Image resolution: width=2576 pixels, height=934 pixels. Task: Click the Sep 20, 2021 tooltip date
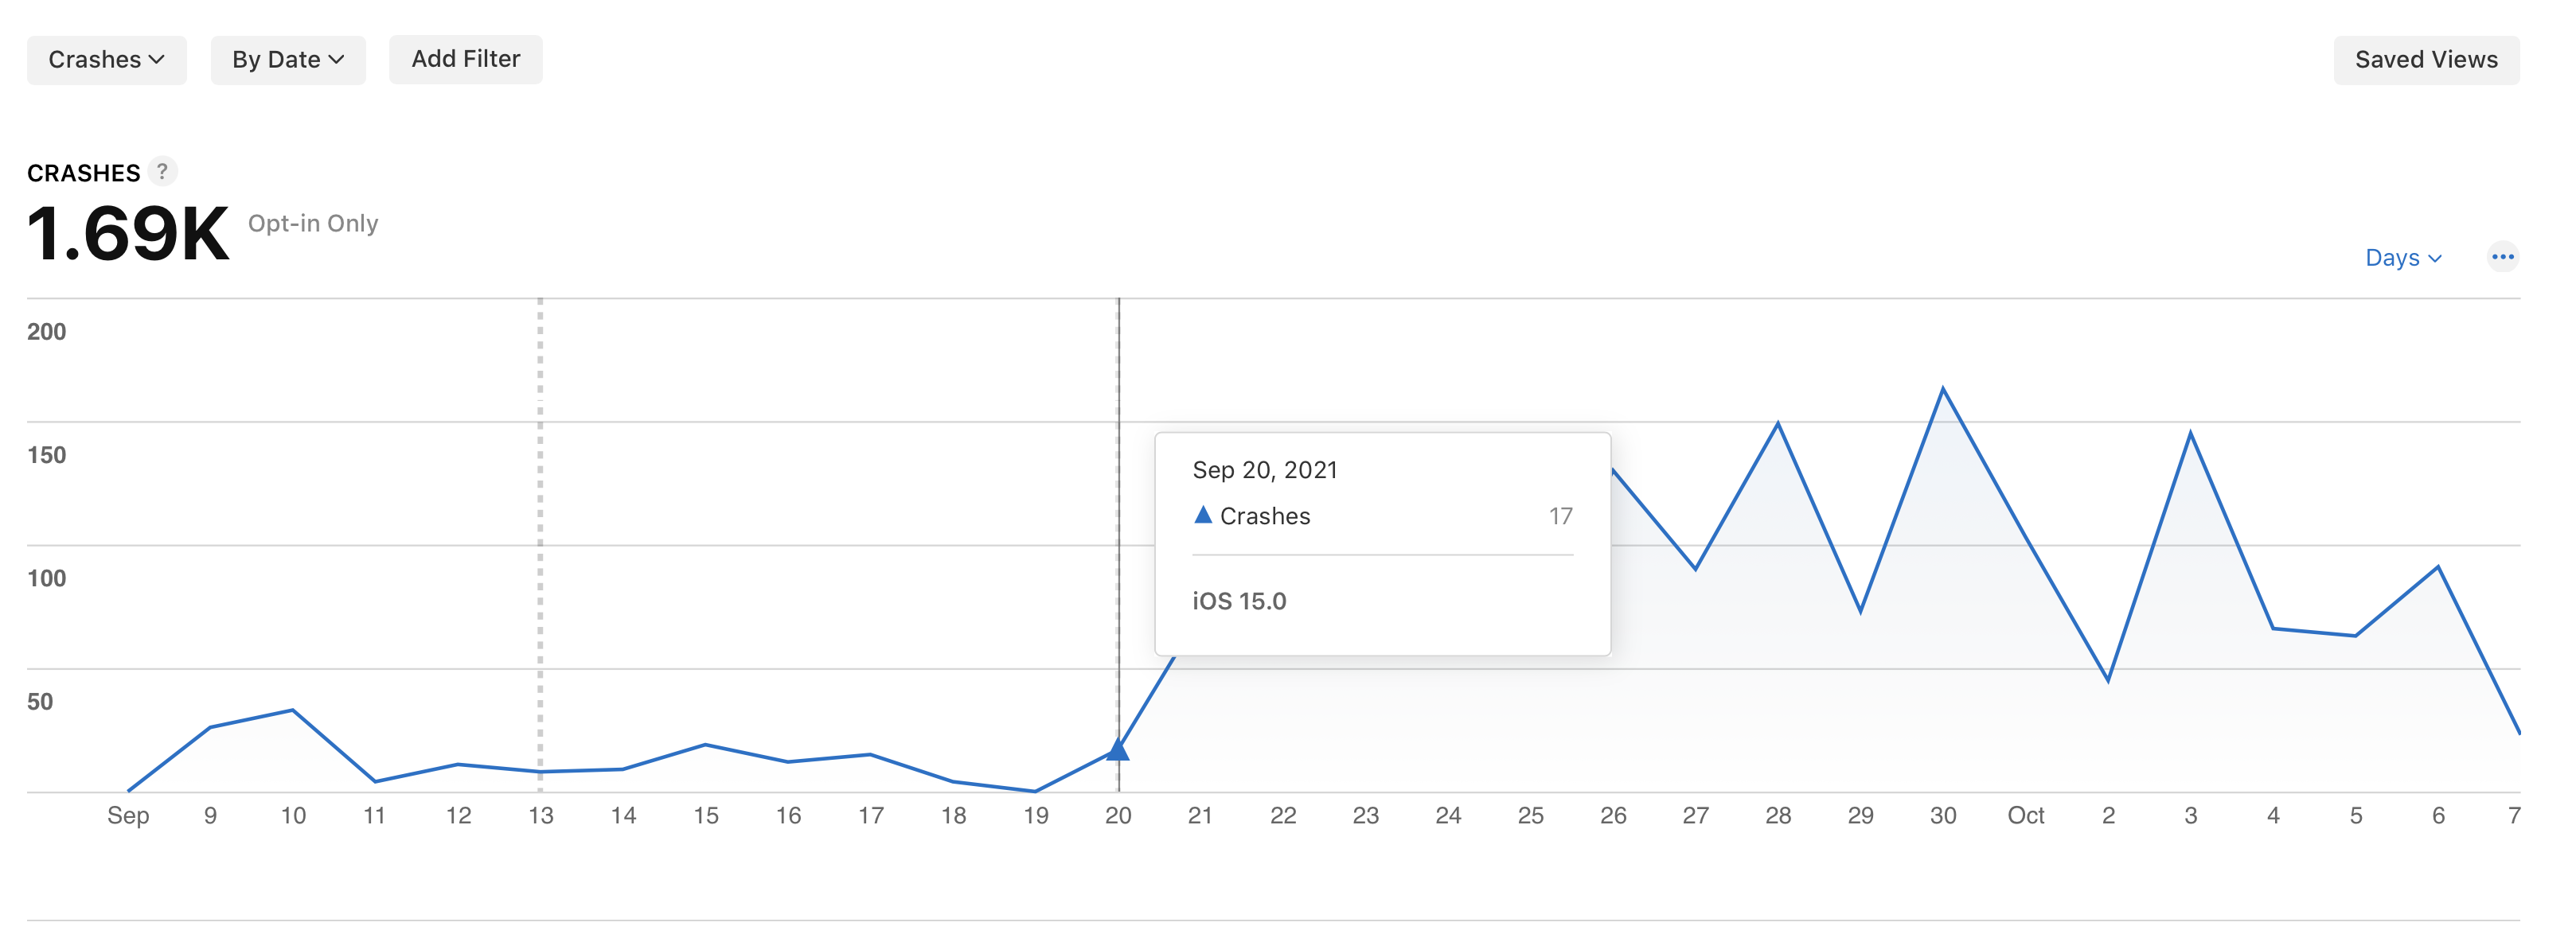coord(1265,470)
